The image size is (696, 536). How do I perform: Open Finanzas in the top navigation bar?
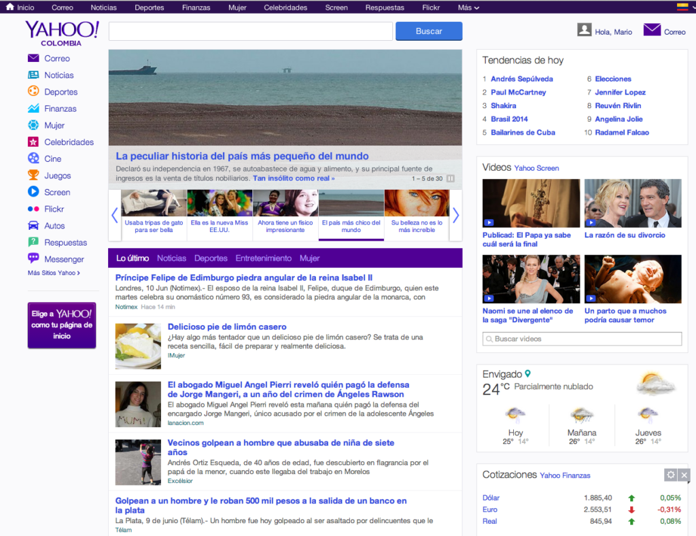click(x=196, y=7)
